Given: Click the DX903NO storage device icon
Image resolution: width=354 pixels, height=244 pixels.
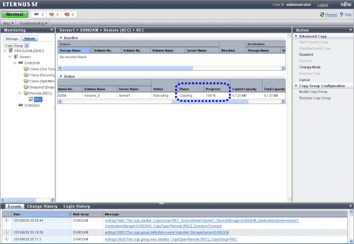Looking at the screenshot, I should pyautogui.click(x=21, y=105).
